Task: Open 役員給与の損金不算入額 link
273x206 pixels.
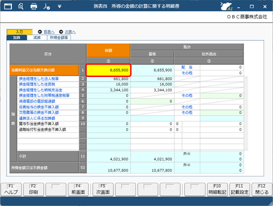Action: [x=39, y=107]
